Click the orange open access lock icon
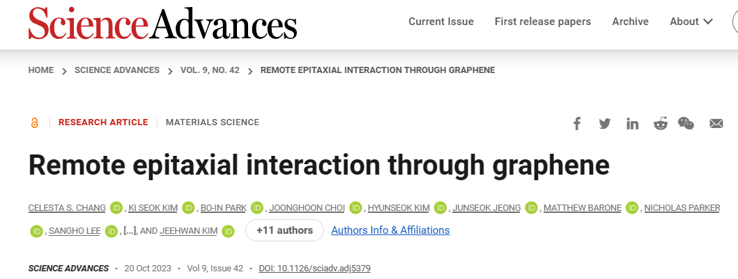The height and width of the screenshot is (279, 738). [34, 123]
